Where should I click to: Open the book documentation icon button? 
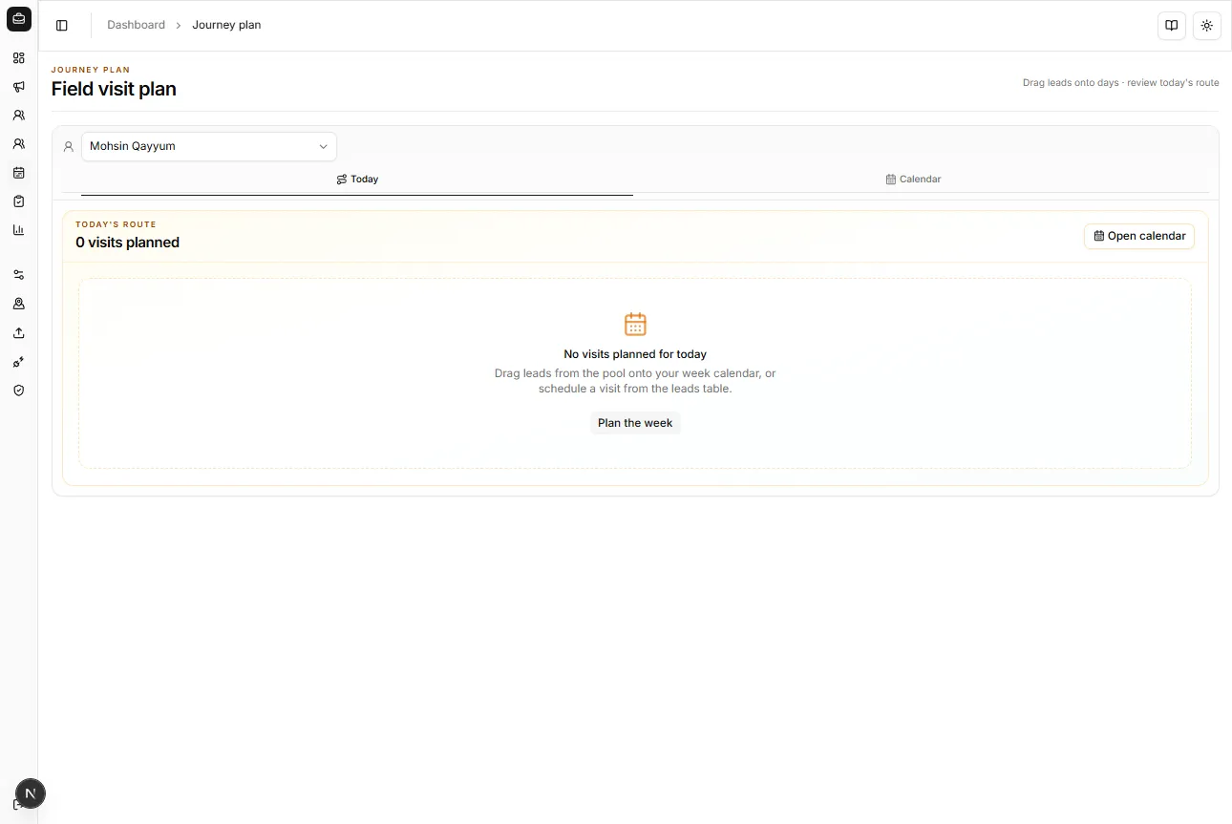point(1172,26)
